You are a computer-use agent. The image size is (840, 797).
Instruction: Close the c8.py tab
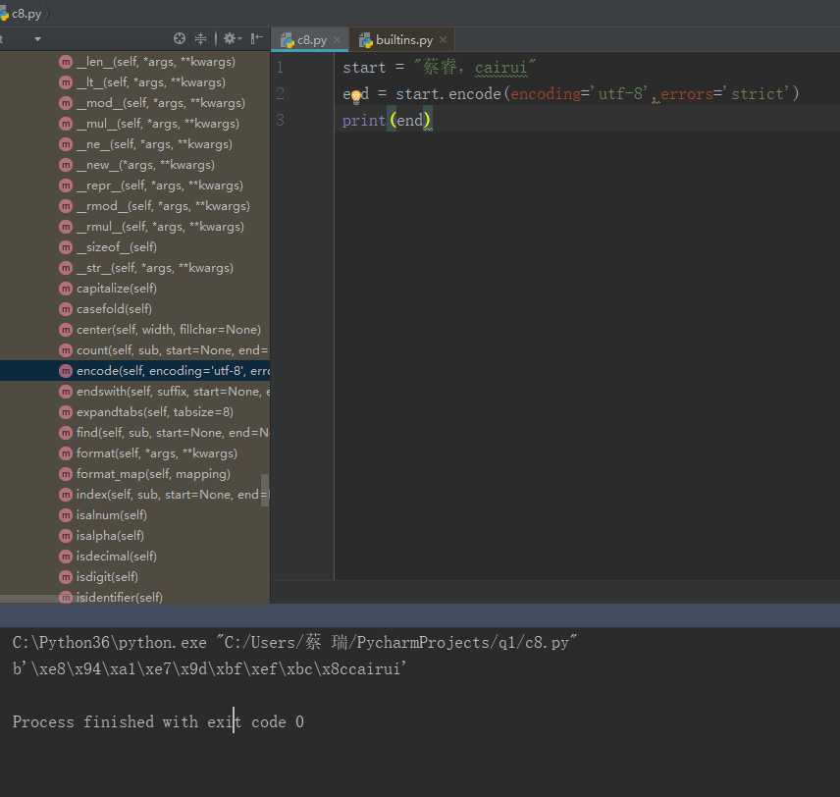337,40
